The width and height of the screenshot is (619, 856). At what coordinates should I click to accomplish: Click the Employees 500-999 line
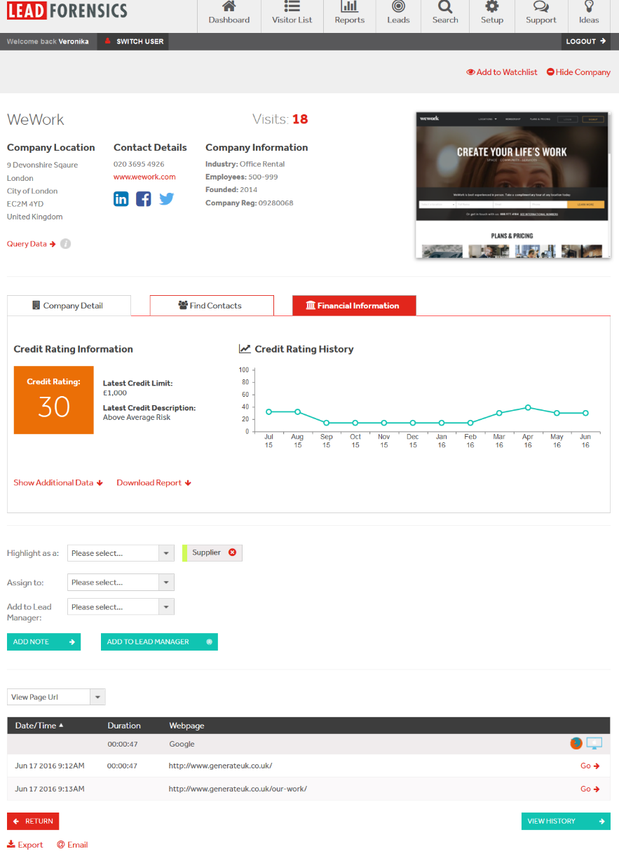pos(242,177)
